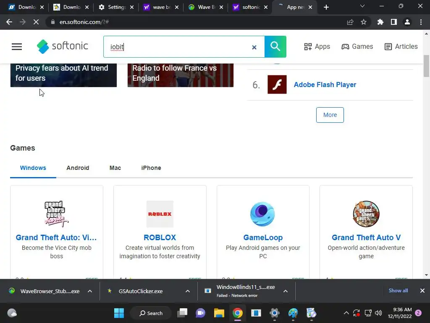Click the More button
Viewport: 430px width, 323px height.
pos(330,115)
